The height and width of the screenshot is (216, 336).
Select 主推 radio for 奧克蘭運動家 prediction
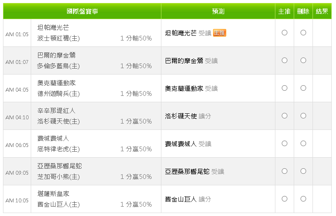284,88
